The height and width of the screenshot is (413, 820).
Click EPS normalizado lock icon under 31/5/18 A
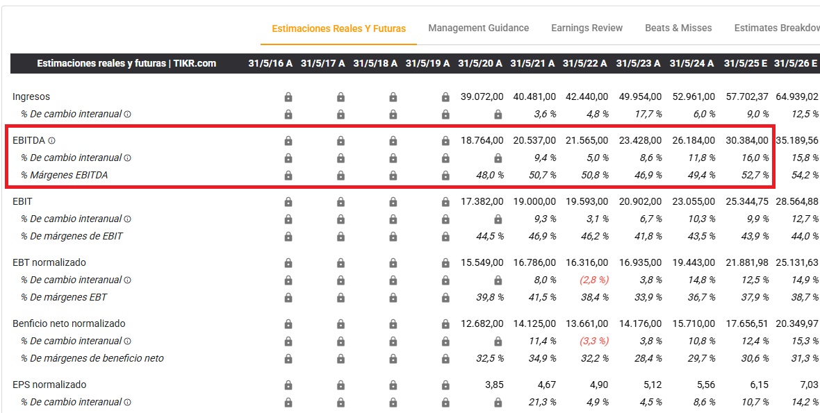(x=393, y=385)
